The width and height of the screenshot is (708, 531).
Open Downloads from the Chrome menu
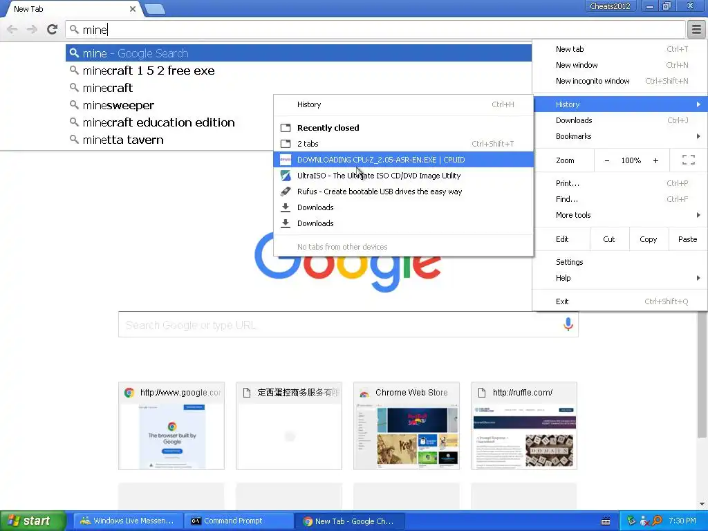click(619, 120)
